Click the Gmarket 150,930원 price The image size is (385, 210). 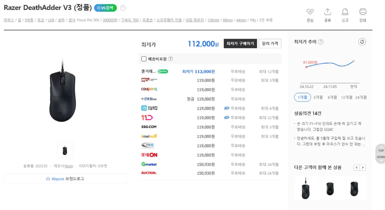pyautogui.click(x=206, y=164)
